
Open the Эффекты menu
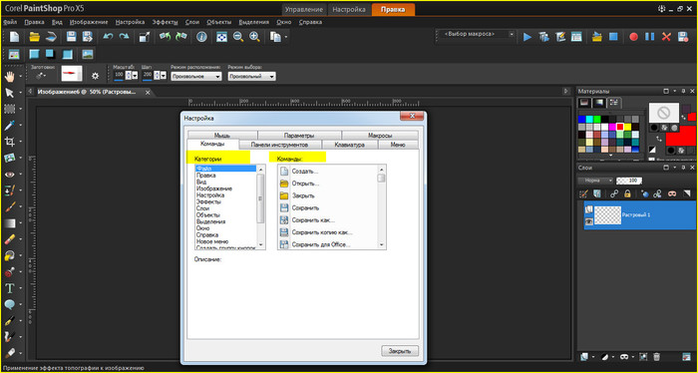point(165,22)
